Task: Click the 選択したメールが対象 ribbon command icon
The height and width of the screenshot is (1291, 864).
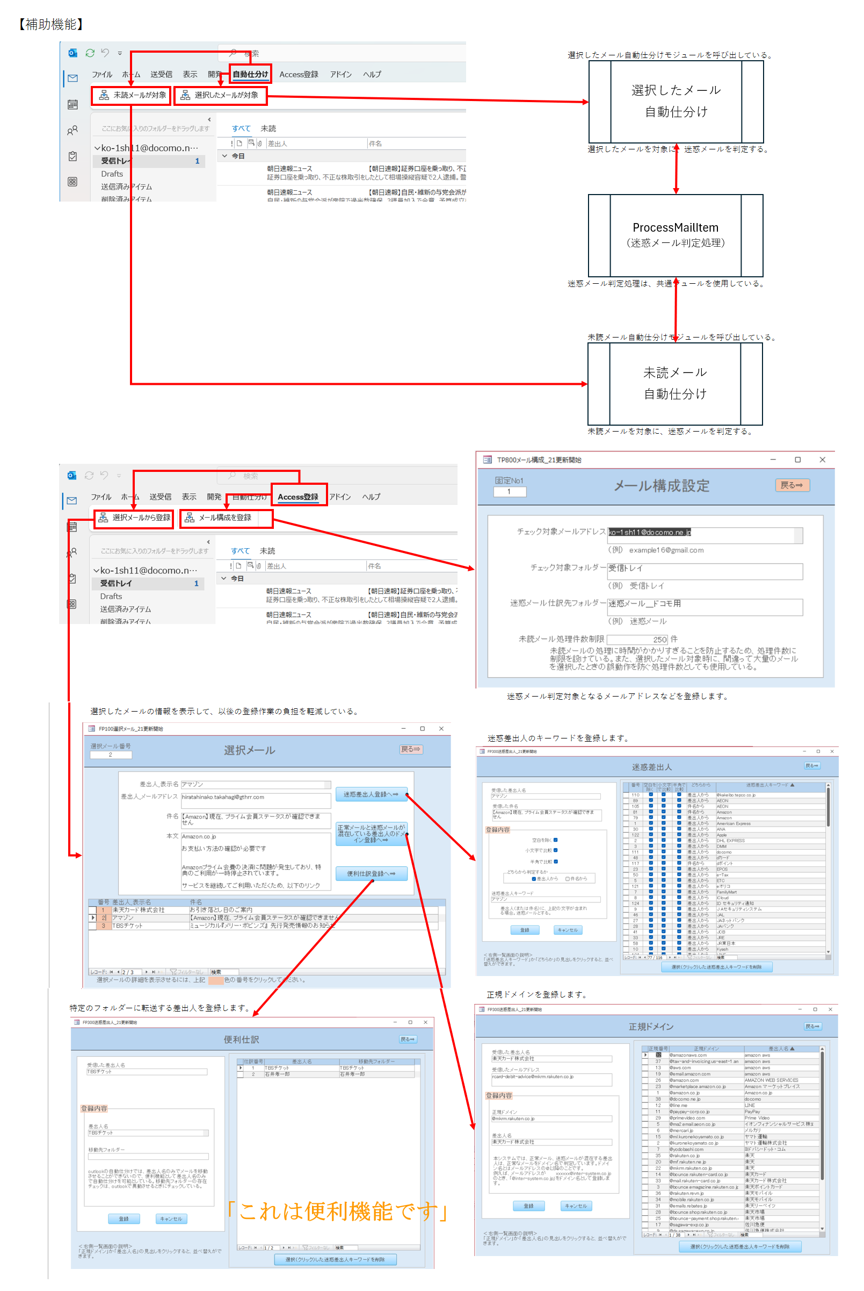Action: click(x=185, y=96)
